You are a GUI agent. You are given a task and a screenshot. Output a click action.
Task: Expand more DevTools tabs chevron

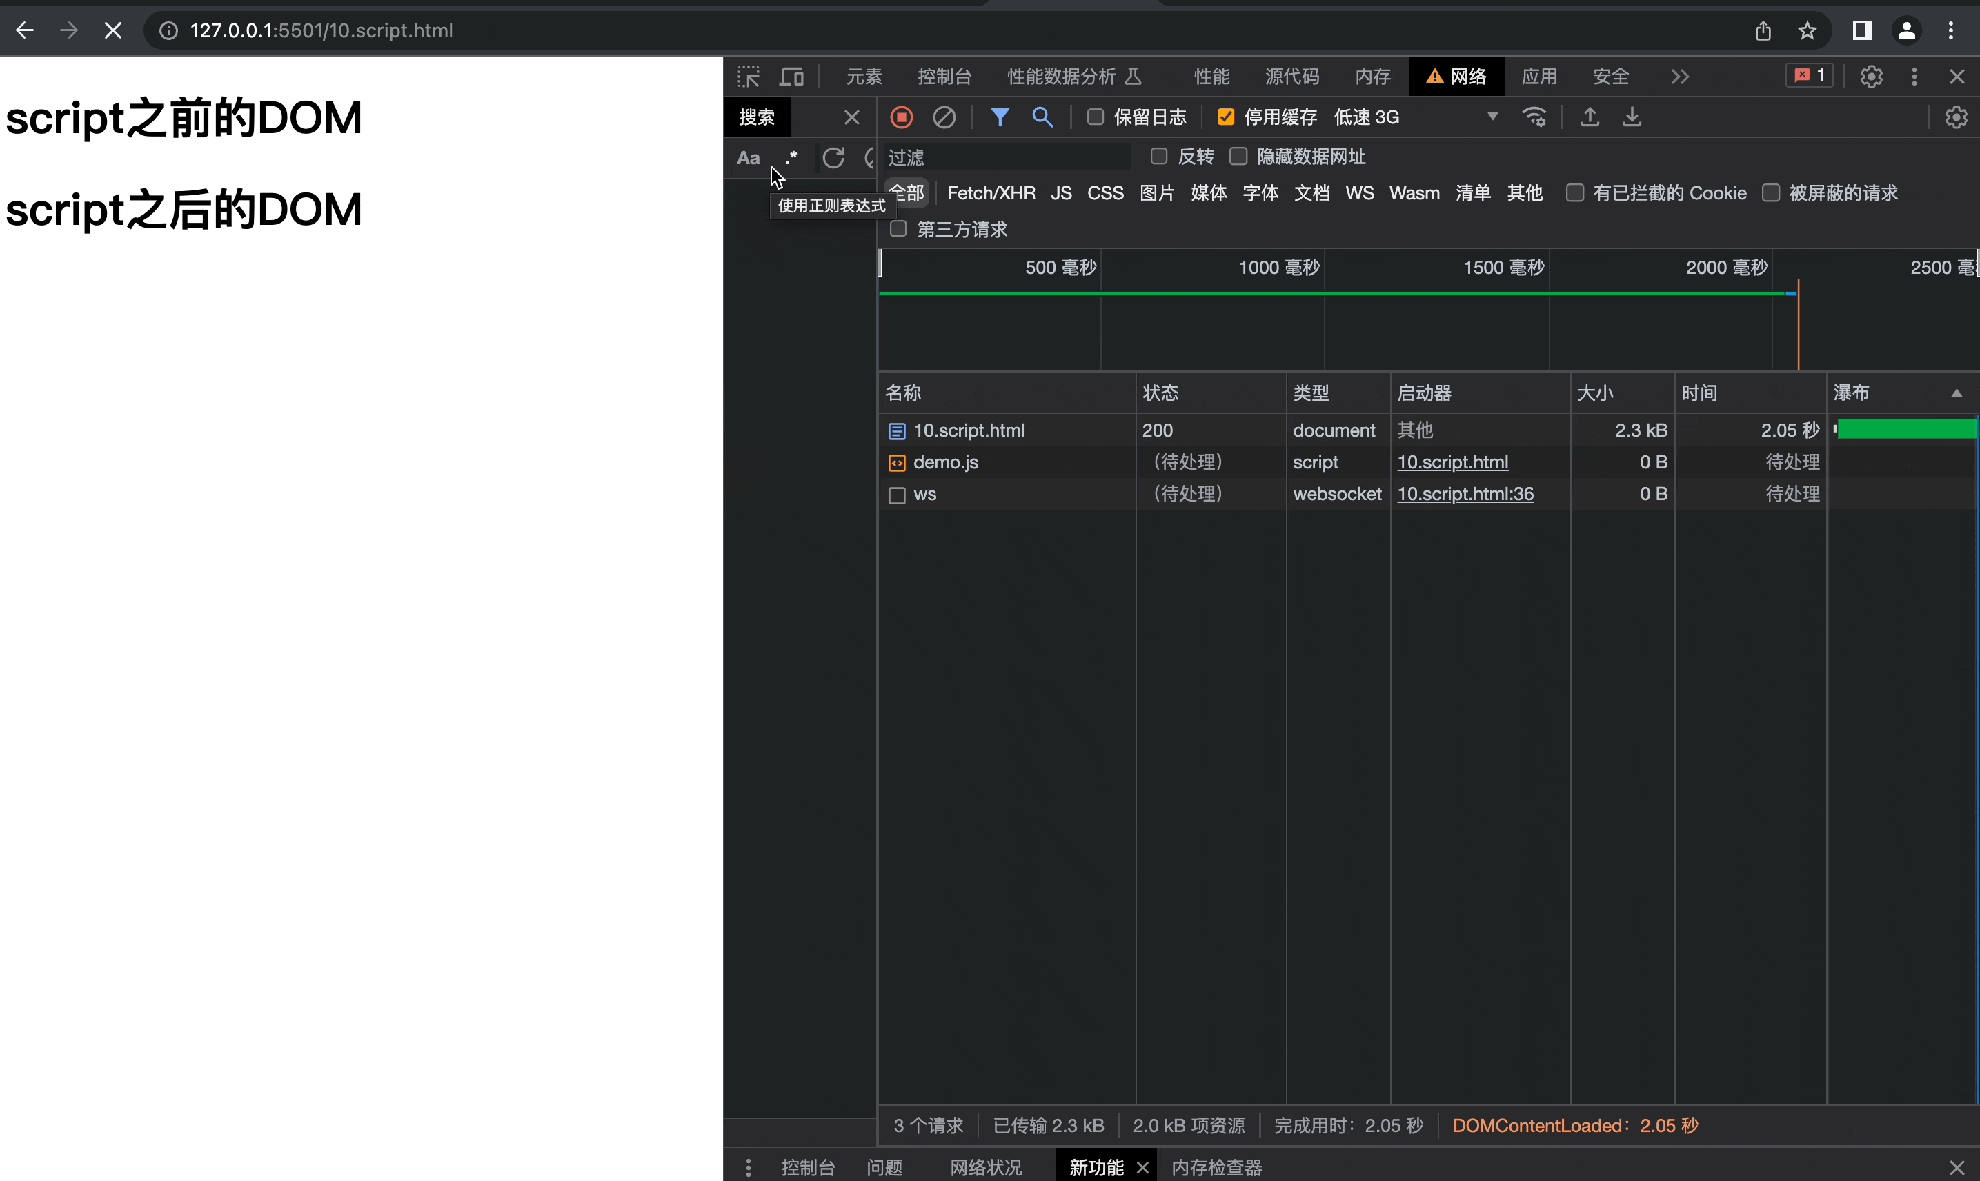point(1679,77)
